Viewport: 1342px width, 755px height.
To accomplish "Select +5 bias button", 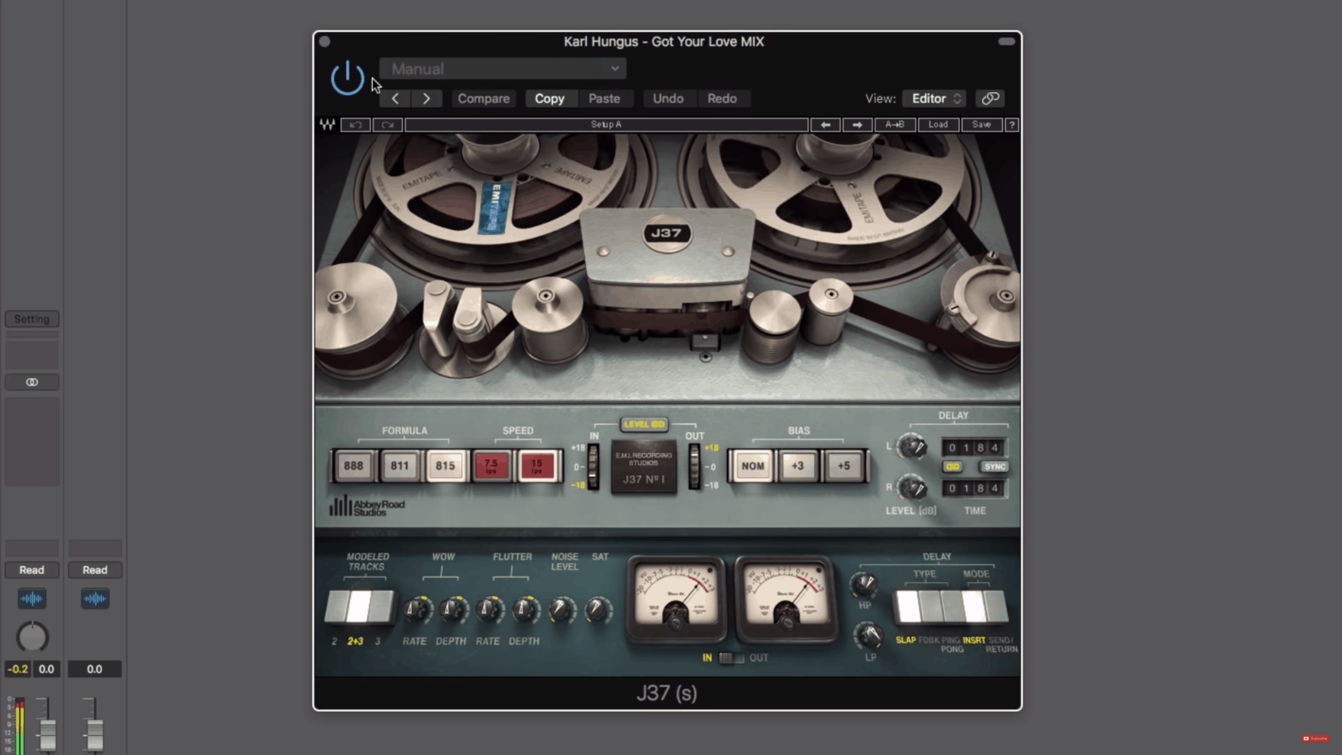I will click(844, 466).
